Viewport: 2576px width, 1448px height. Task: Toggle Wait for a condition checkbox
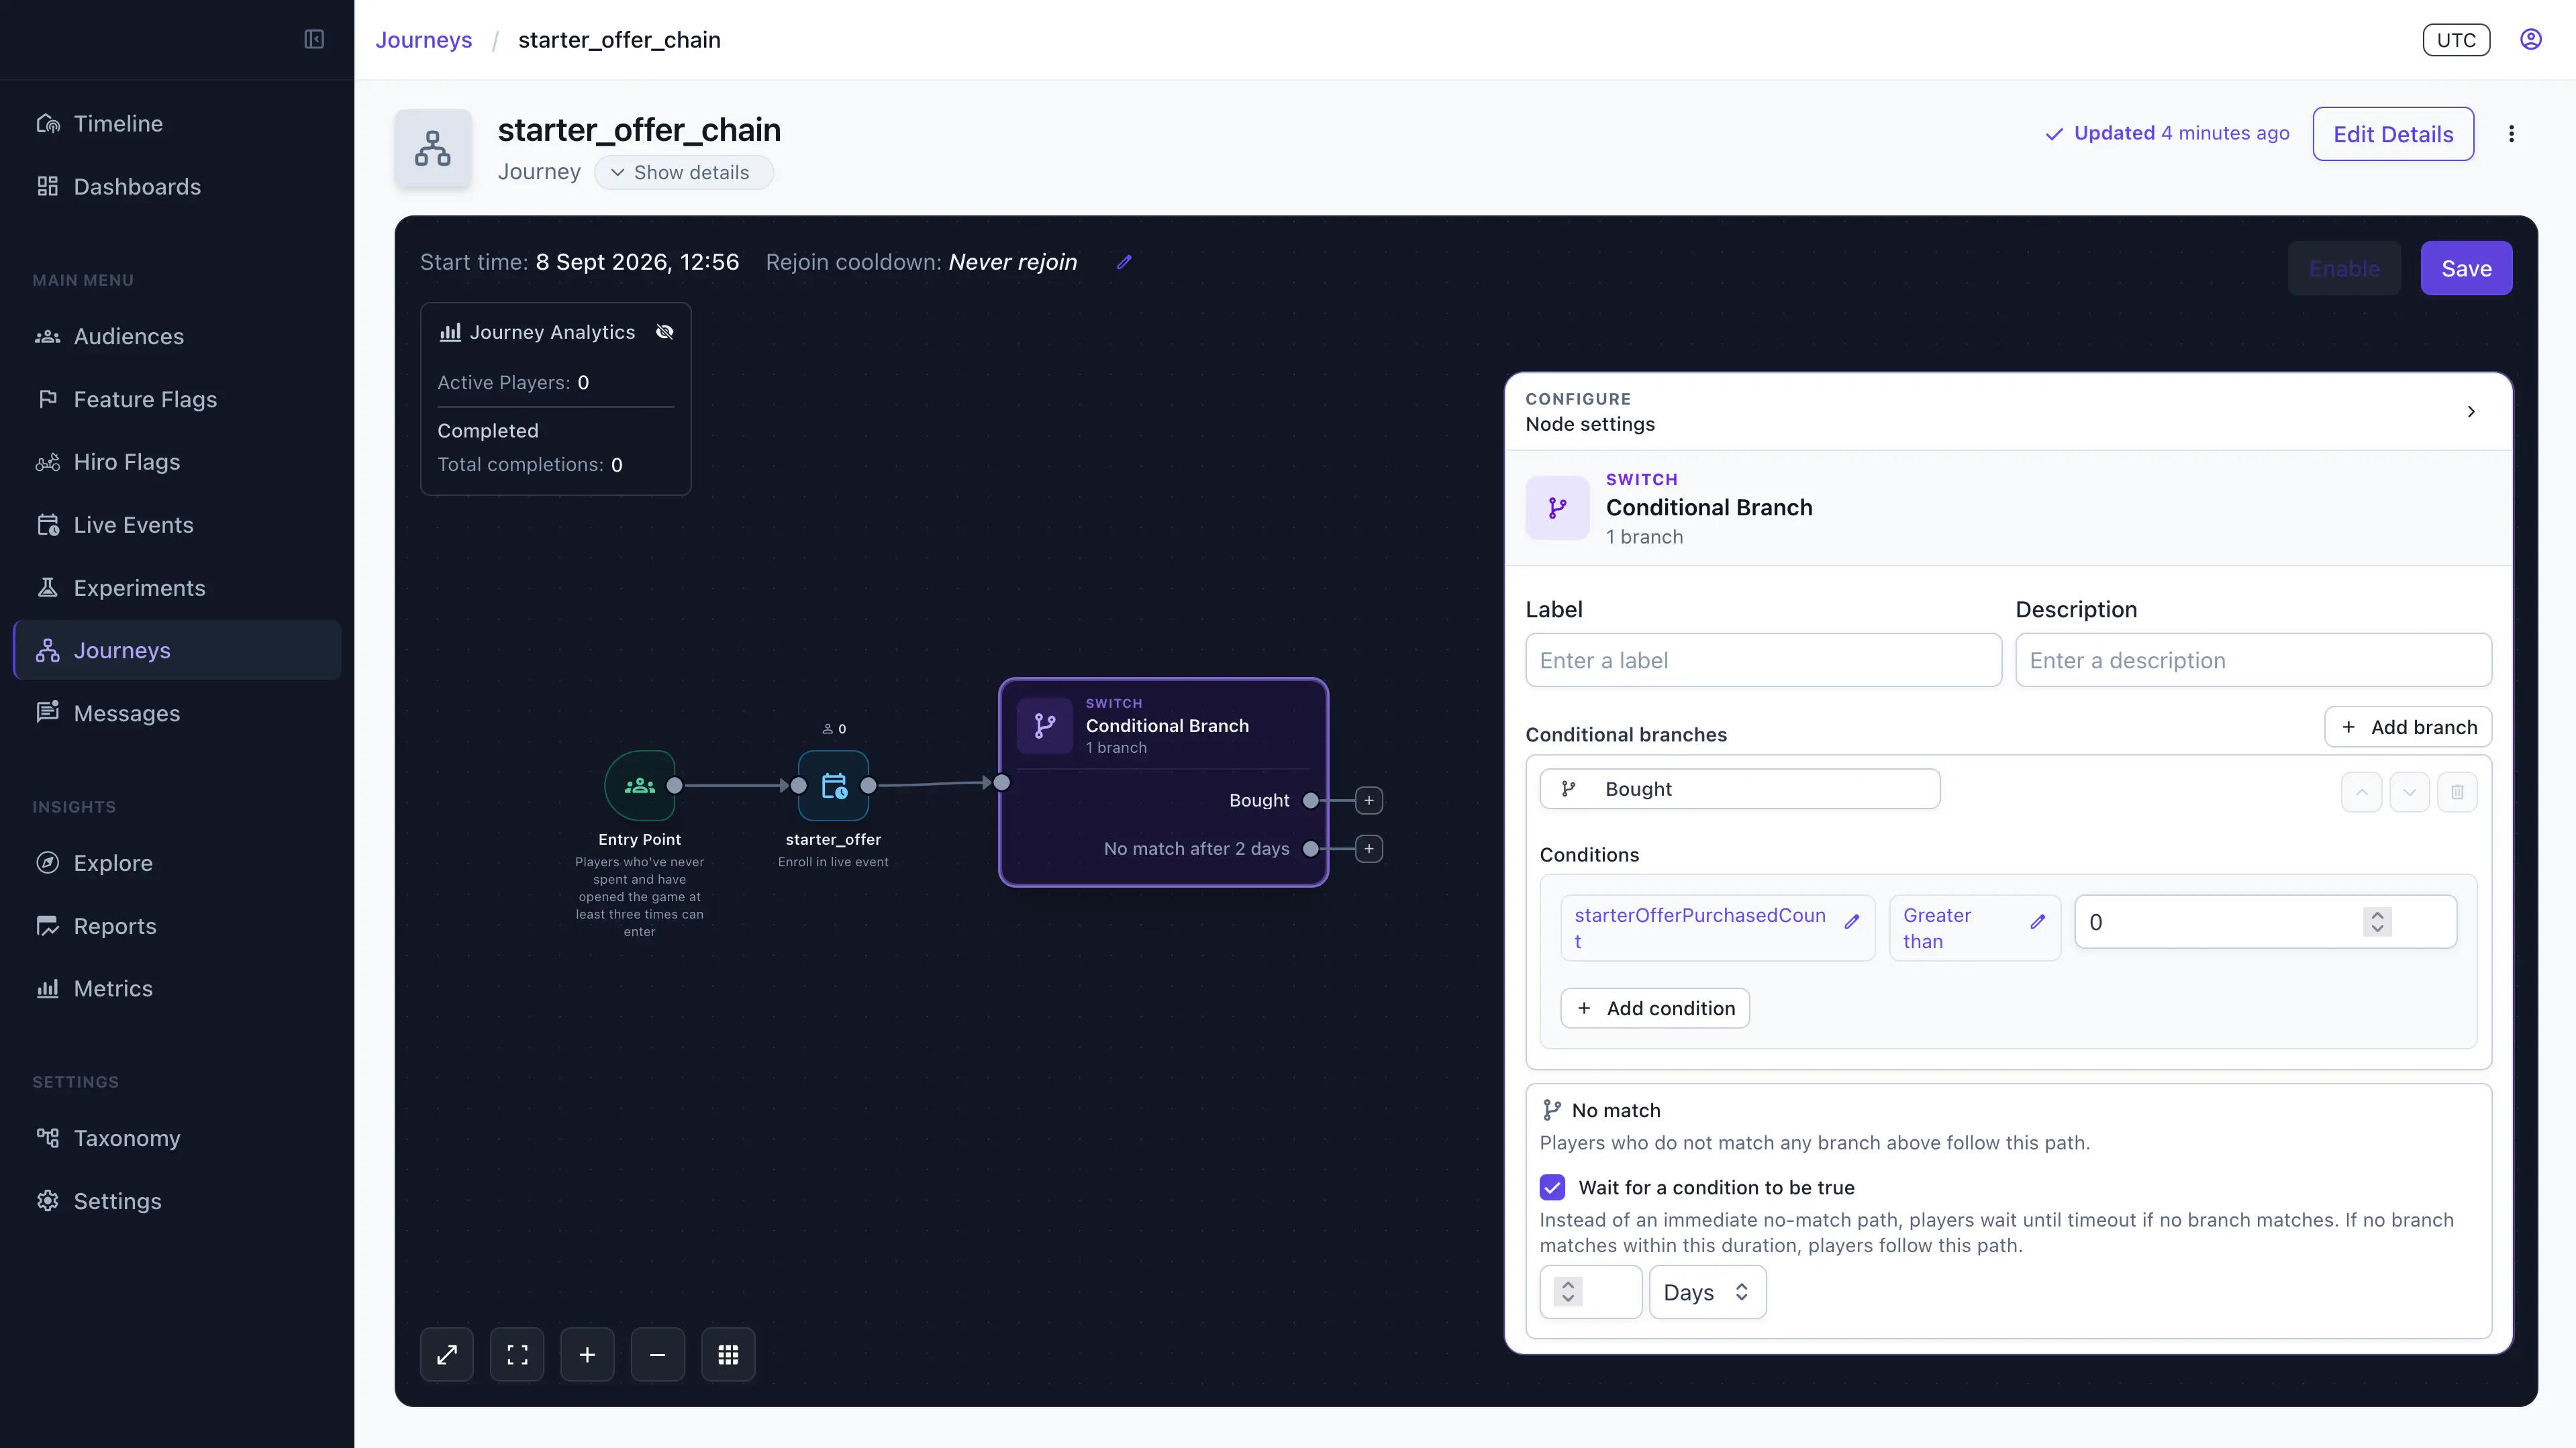pos(1552,1187)
